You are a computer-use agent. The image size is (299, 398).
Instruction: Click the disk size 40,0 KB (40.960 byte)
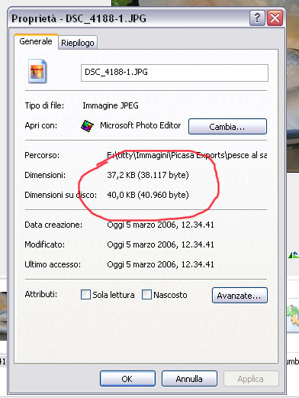[x=148, y=195]
